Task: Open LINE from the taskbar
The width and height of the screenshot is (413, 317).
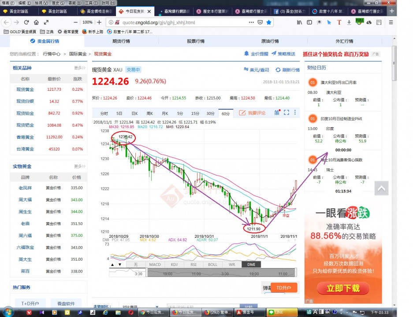Action: pyautogui.click(x=282, y=312)
